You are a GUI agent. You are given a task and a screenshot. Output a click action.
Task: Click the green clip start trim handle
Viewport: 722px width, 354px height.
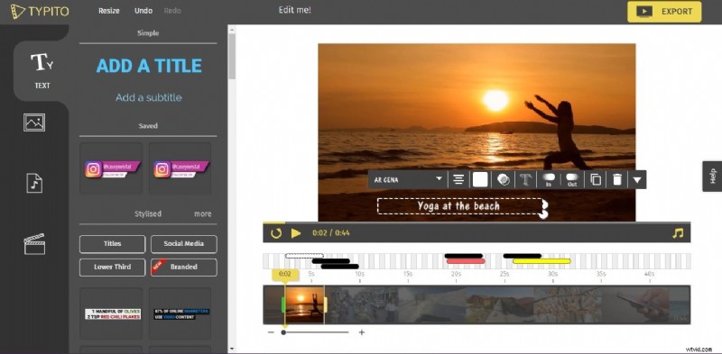[x=283, y=304]
